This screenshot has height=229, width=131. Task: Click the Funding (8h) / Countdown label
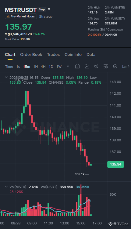coord(105,30)
